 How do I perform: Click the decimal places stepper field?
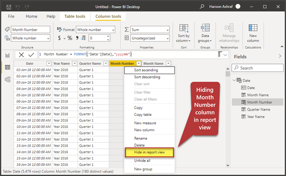[x=99, y=38]
